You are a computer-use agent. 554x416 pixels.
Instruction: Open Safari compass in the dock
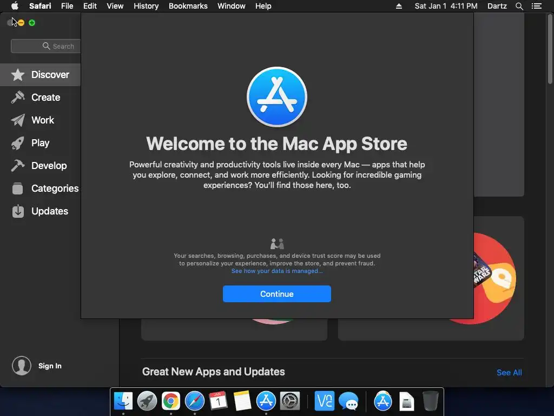[195, 401]
